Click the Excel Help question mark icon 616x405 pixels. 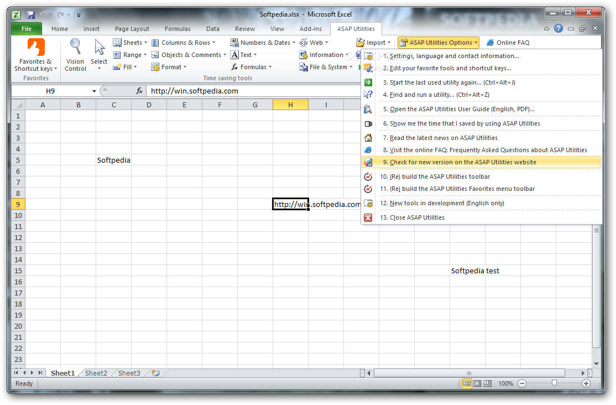(558, 28)
